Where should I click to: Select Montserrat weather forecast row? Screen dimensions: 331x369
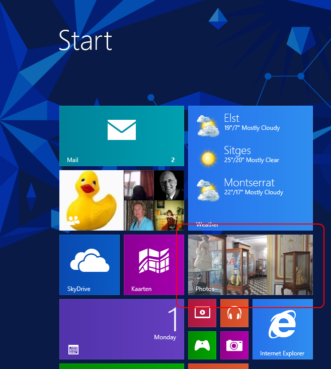click(250, 187)
